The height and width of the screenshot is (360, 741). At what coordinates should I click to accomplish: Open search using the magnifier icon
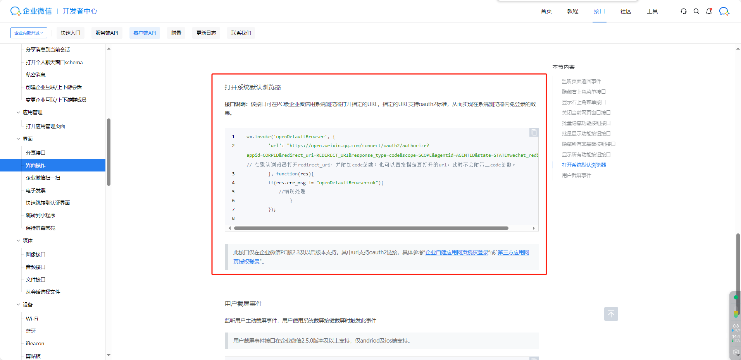[x=696, y=11]
